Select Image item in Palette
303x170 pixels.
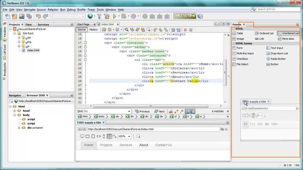238,39
